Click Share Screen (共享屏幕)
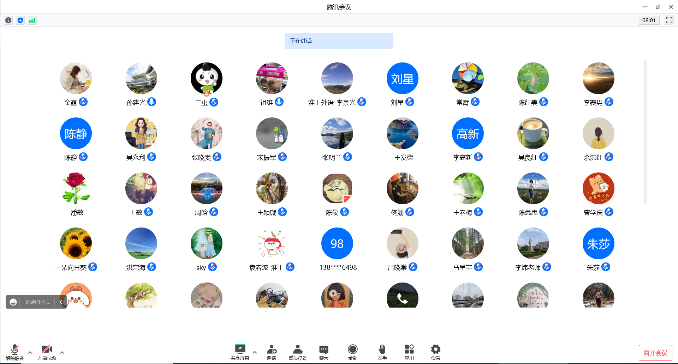The image size is (678, 364). [240, 352]
